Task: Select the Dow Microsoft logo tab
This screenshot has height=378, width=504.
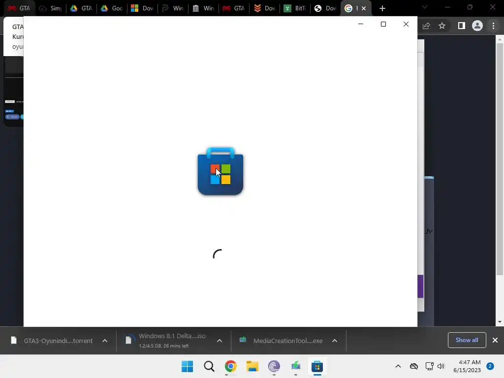Action: 142,8
